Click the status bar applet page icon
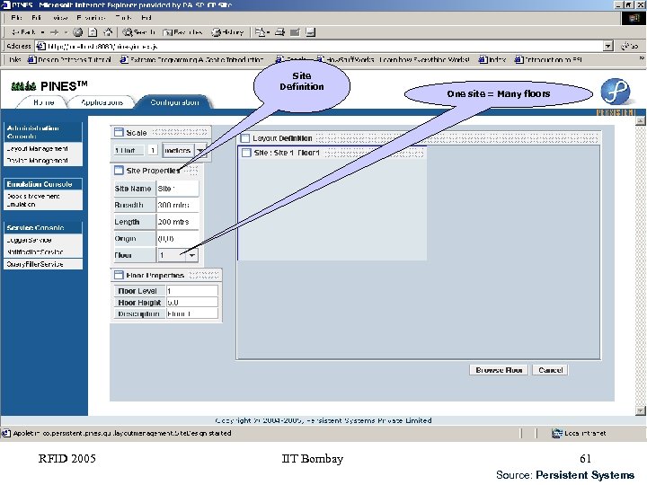Viewport: 647px width, 485px height. point(6,433)
